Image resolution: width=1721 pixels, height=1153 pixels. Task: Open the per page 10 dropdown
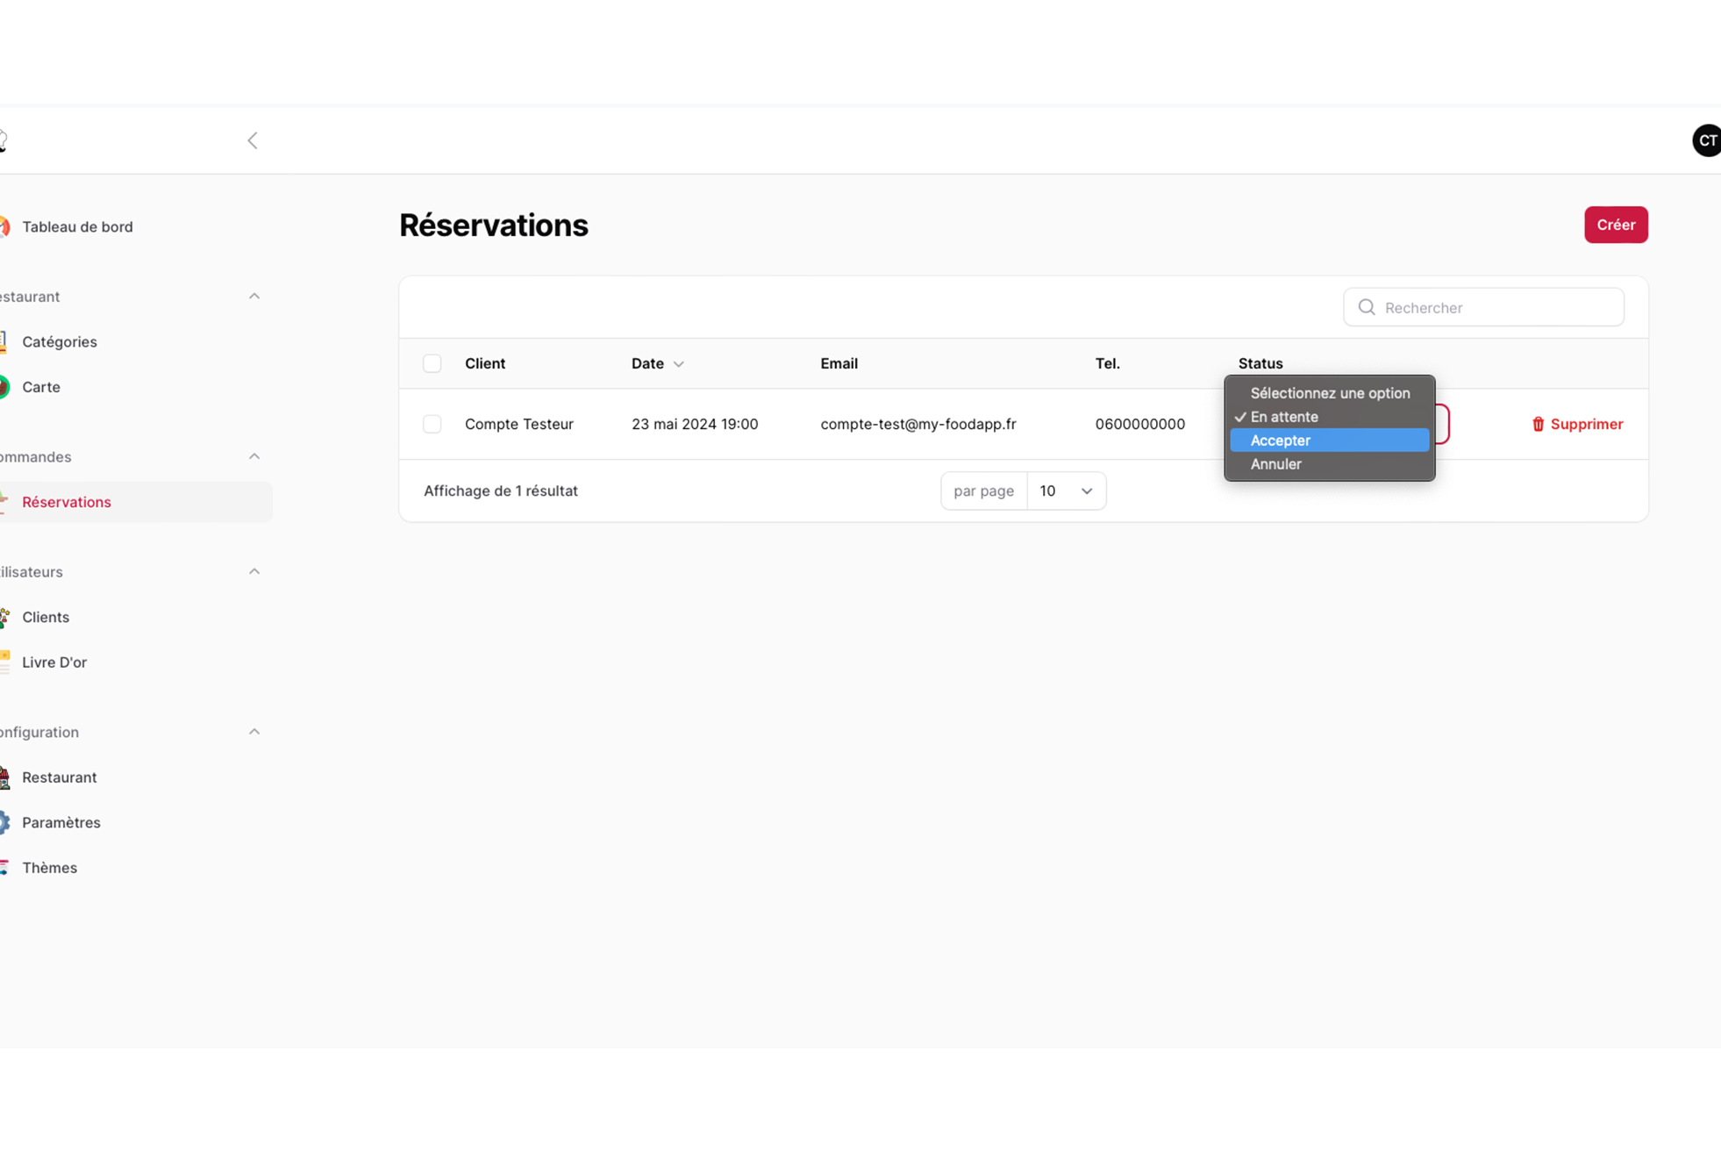pos(1066,491)
